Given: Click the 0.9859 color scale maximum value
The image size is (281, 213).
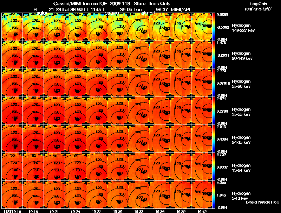Looking at the screenshot, I should tap(222, 15).
